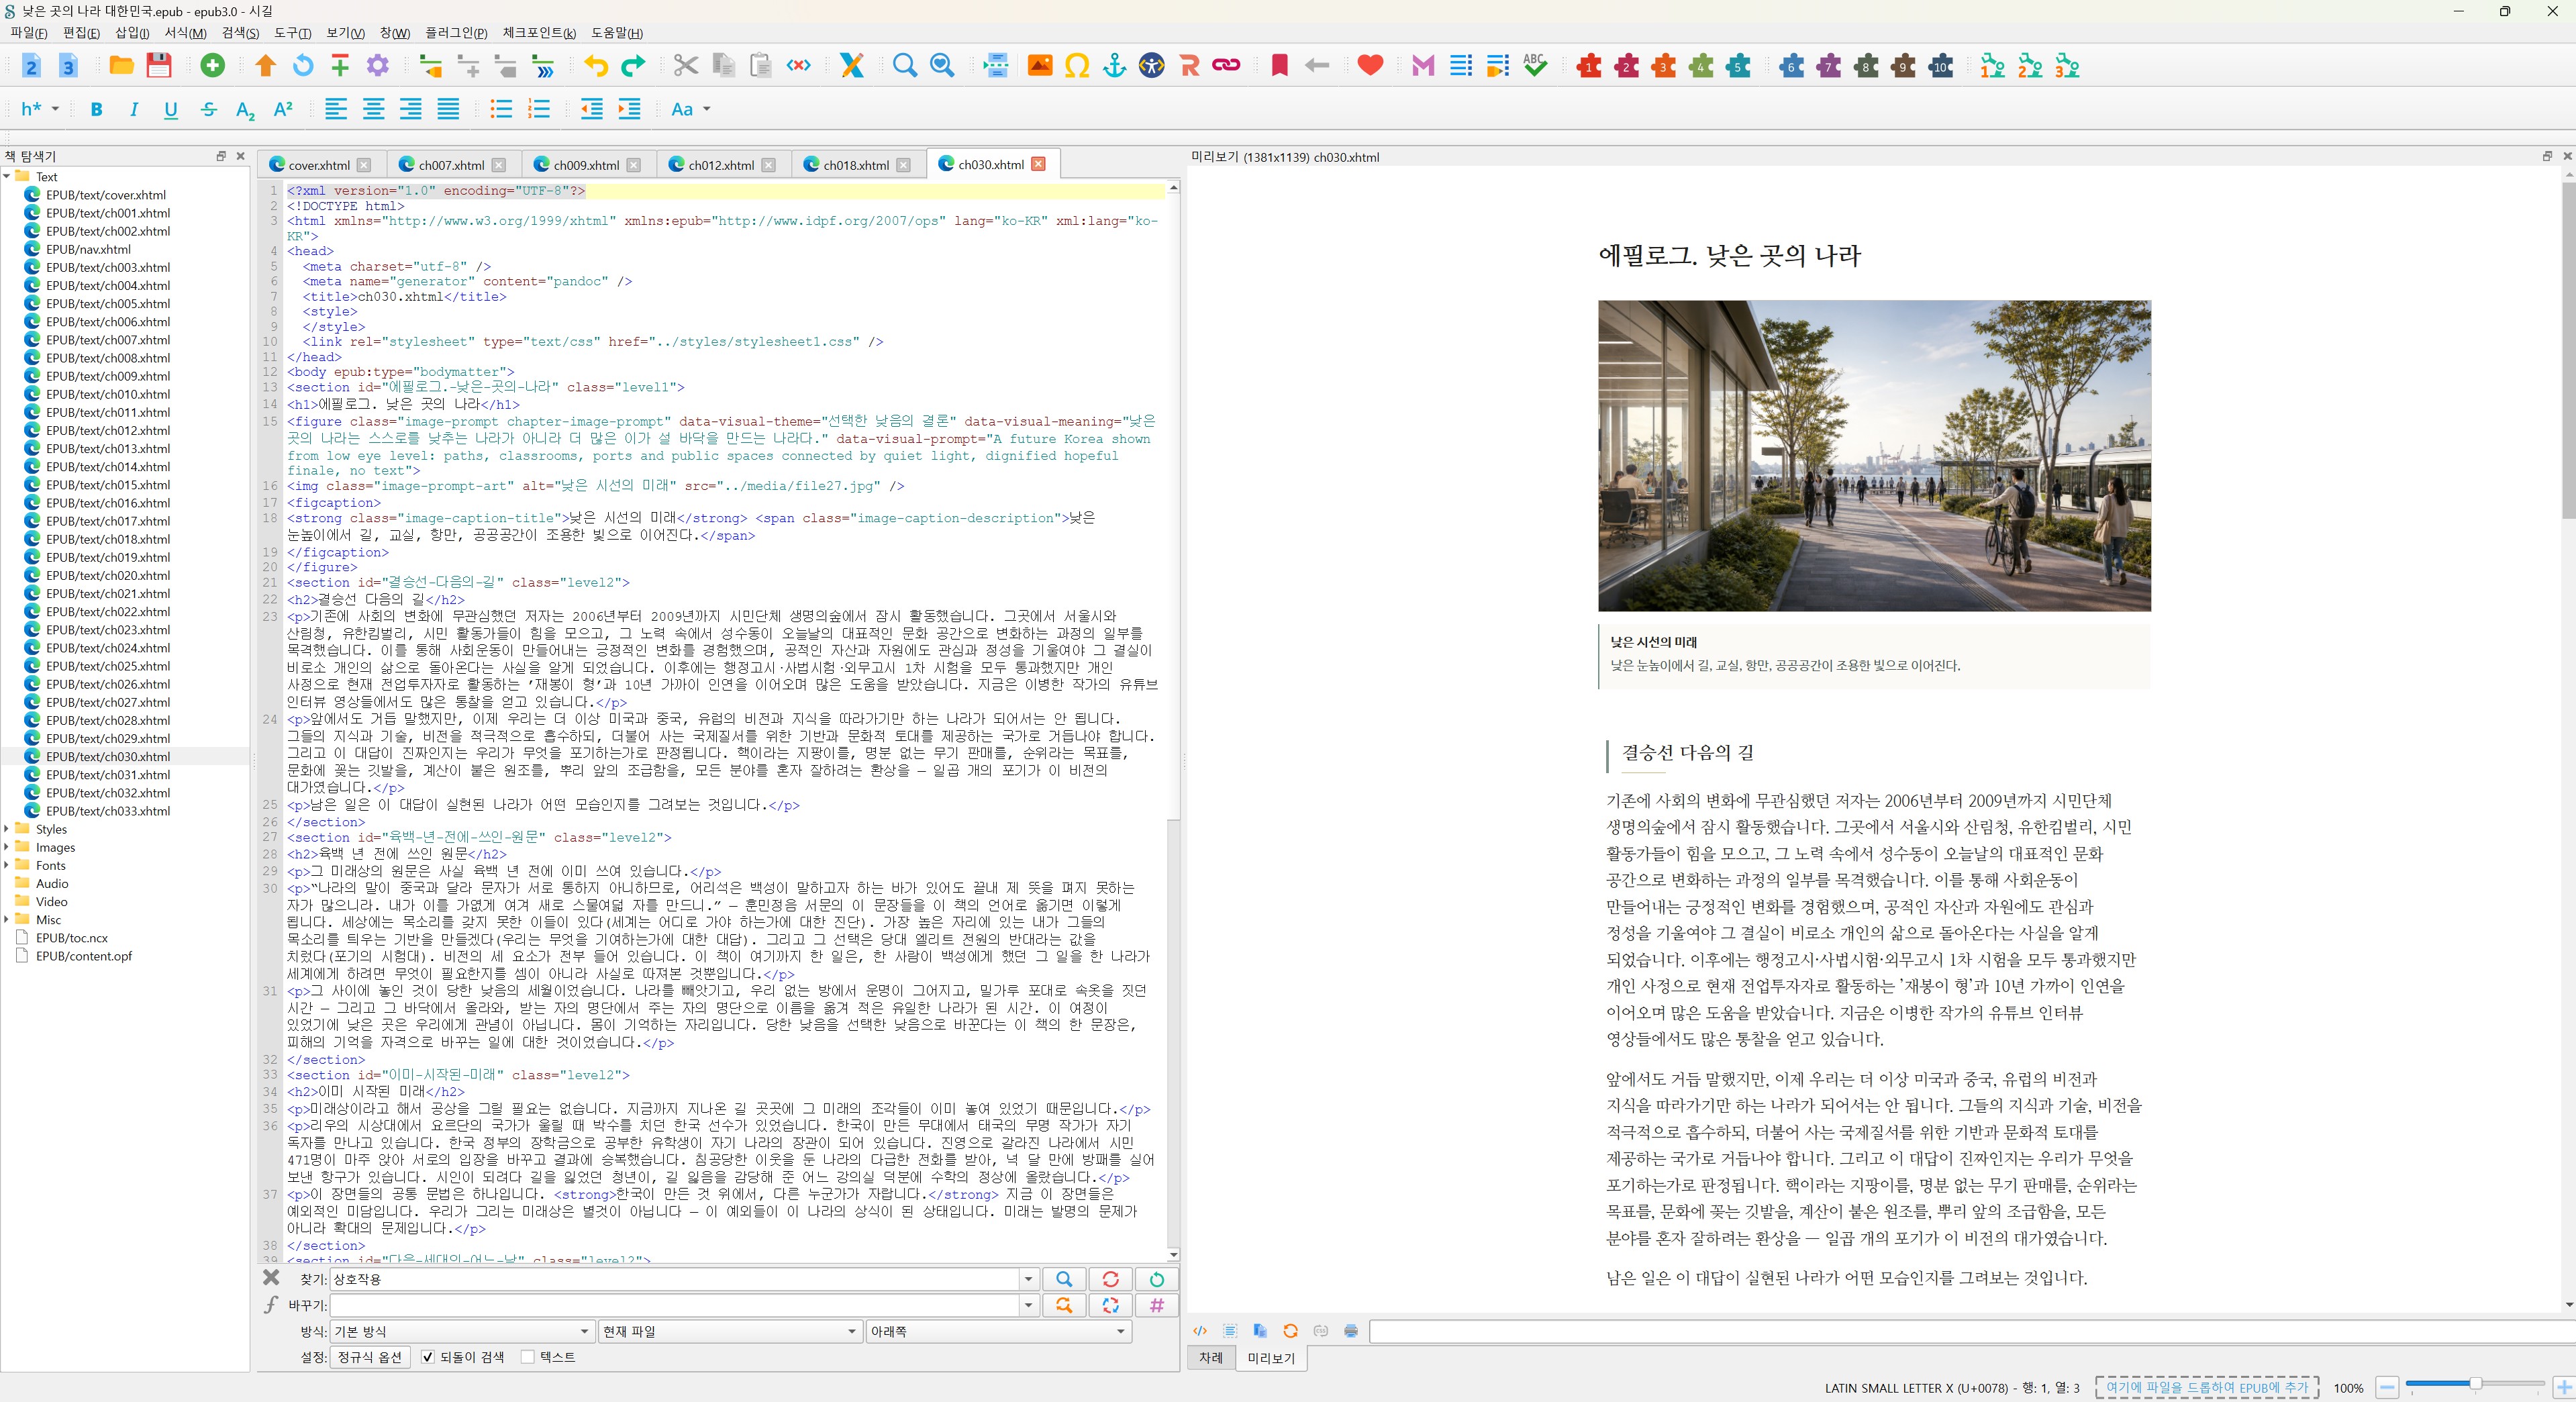This screenshot has width=2576, height=1402.
Task: Enable the 텍스트 checkbox
Action: pos(528,1357)
